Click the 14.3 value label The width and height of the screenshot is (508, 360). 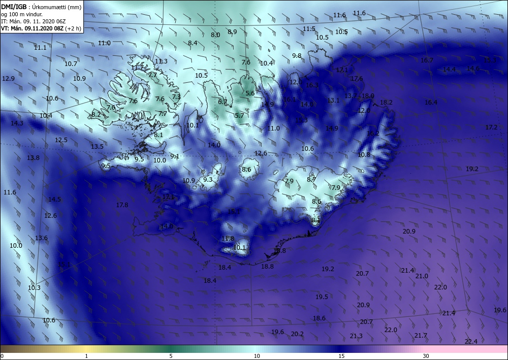(x=17, y=123)
